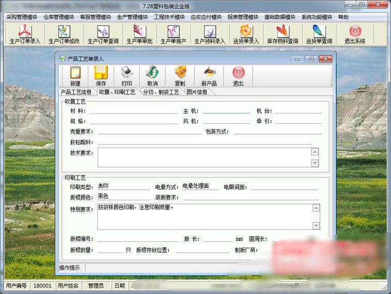Screen dimensions: 391x294
Task: Click the 胶粒配料 input field
Action: click(x=205, y=142)
